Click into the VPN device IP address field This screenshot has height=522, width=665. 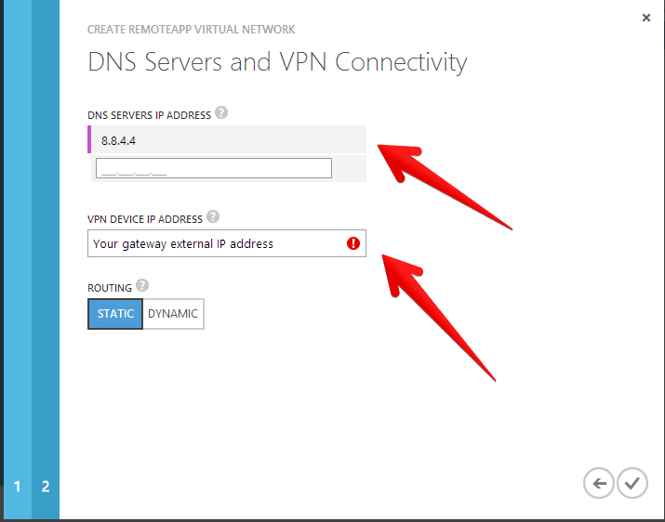pyautogui.click(x=227, y=243)
